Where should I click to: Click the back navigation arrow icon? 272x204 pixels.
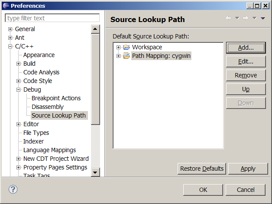click(x=228, y=18)
